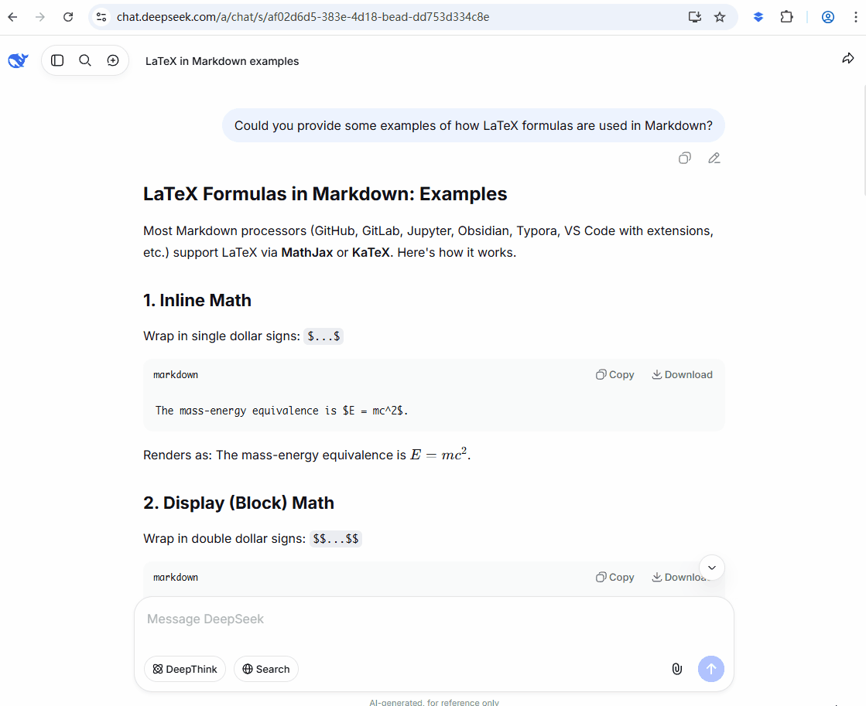Screen dimensions: 866x706
Task: Copy the first markdown code block
Action: click(x=614, y=375)
